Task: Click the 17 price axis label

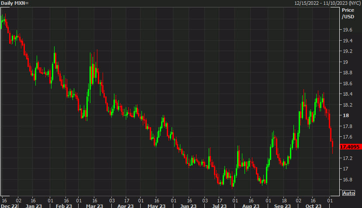Action: click(x=345, y=169)
